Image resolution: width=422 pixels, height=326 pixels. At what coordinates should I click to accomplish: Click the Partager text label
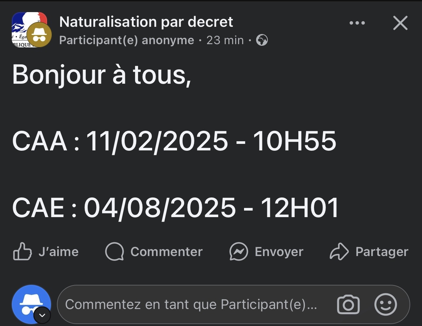tap(382, 252)
